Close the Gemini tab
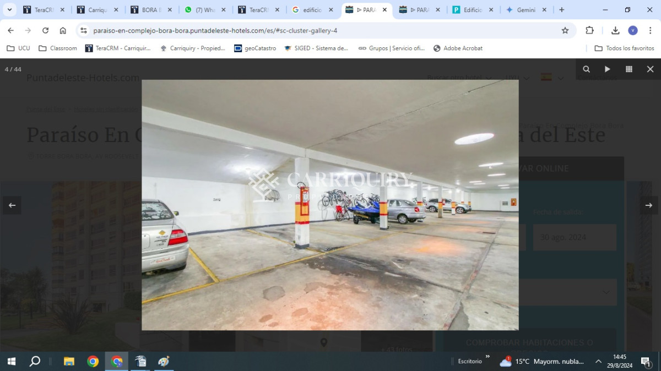The height and width of the screenshot is (371, 661). tap(544, 10)
